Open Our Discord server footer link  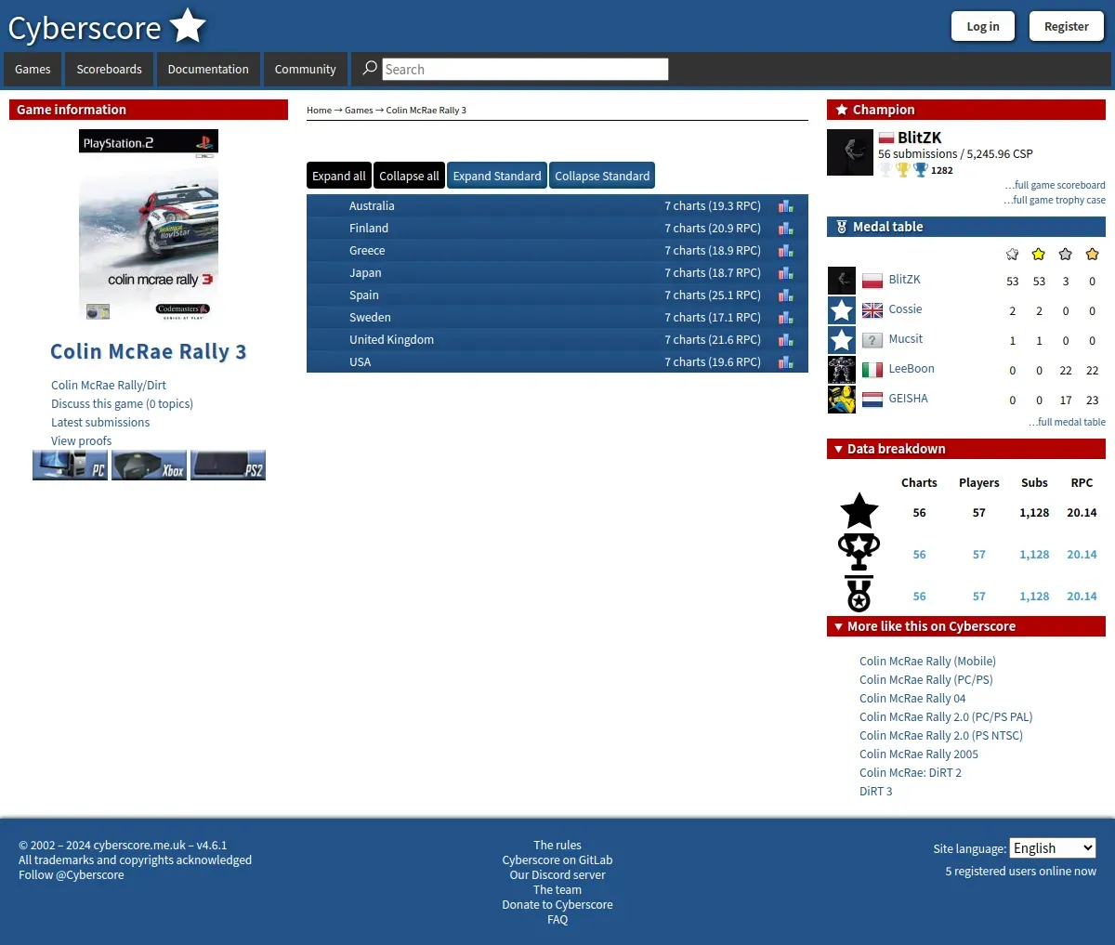[x=557, y=874]
